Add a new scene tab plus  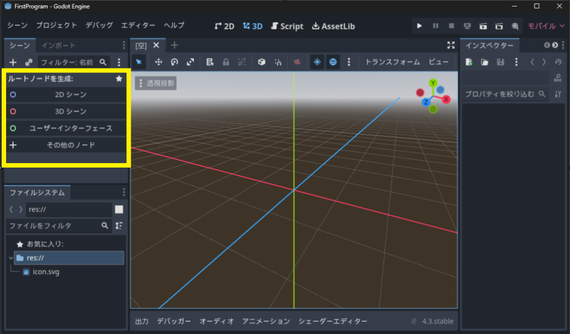pos(174,45)
